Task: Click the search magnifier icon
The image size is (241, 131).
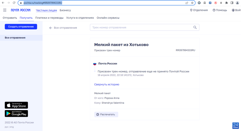Action: point(195,28)
